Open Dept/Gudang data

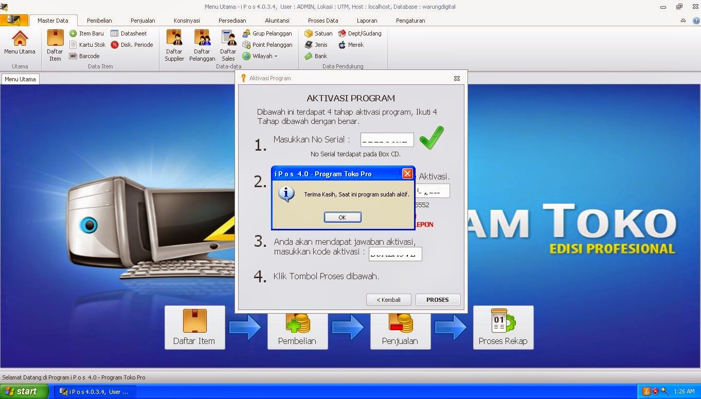(360, 33)
